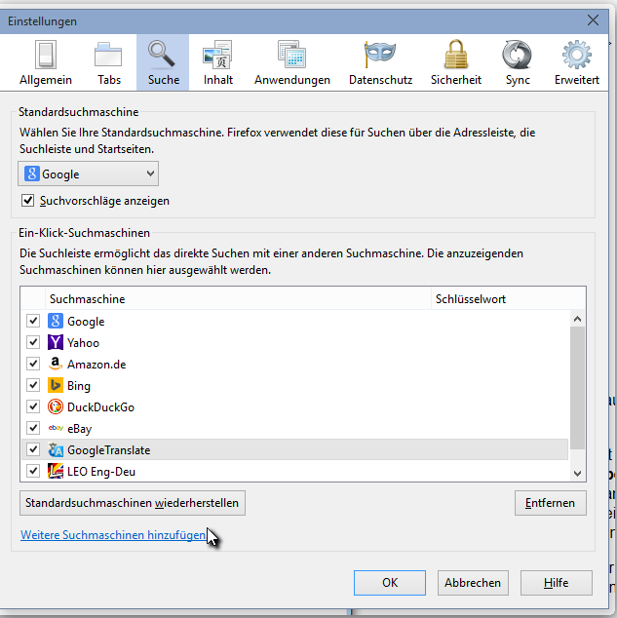Uncheck the Yahoo search engine checkbox

point(33,342)
